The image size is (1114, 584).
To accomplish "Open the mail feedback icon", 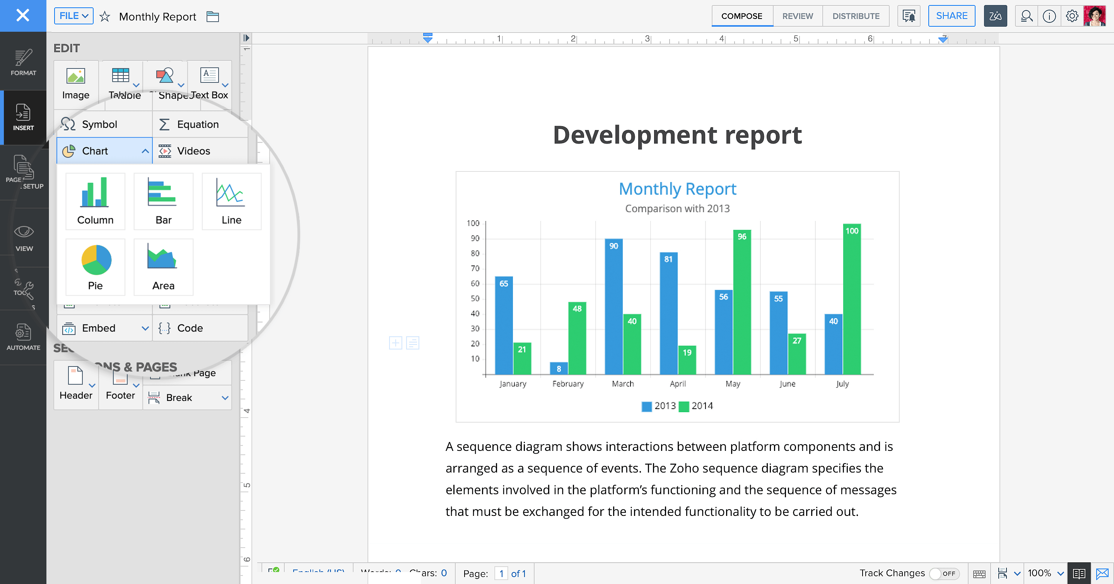I will tap(1102, 574).
